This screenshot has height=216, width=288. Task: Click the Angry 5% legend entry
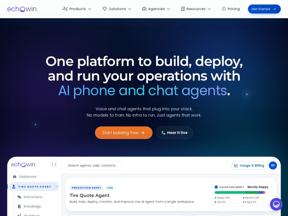coord(249,202)
